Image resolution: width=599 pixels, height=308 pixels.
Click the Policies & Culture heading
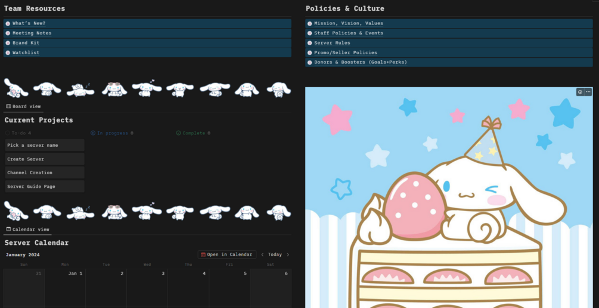pos(345,8)
